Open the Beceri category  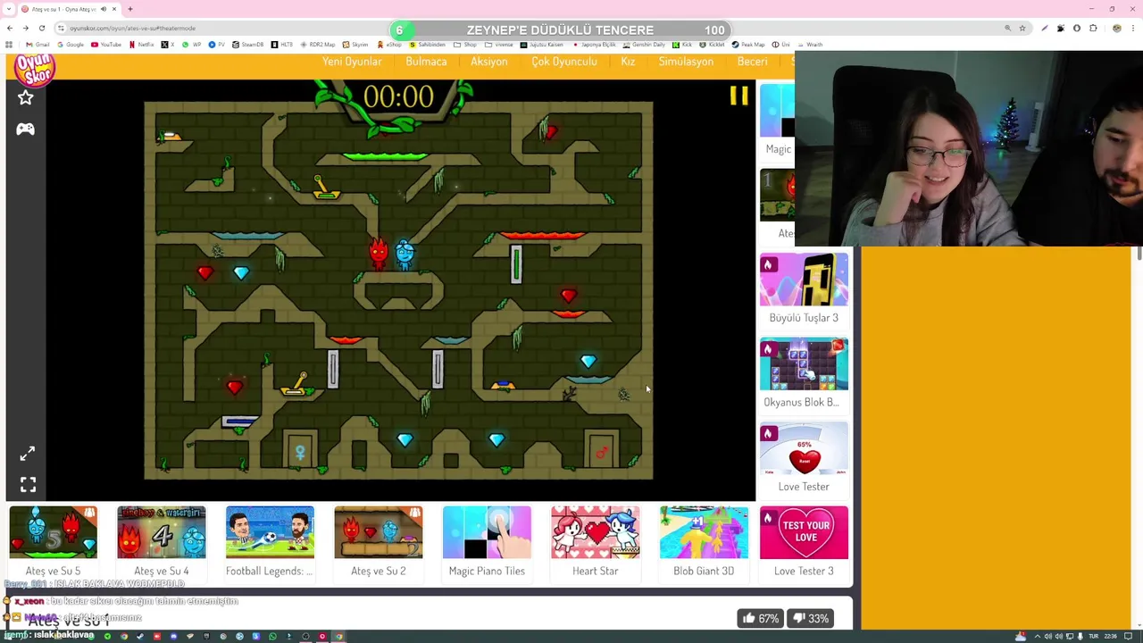point(752,62)
